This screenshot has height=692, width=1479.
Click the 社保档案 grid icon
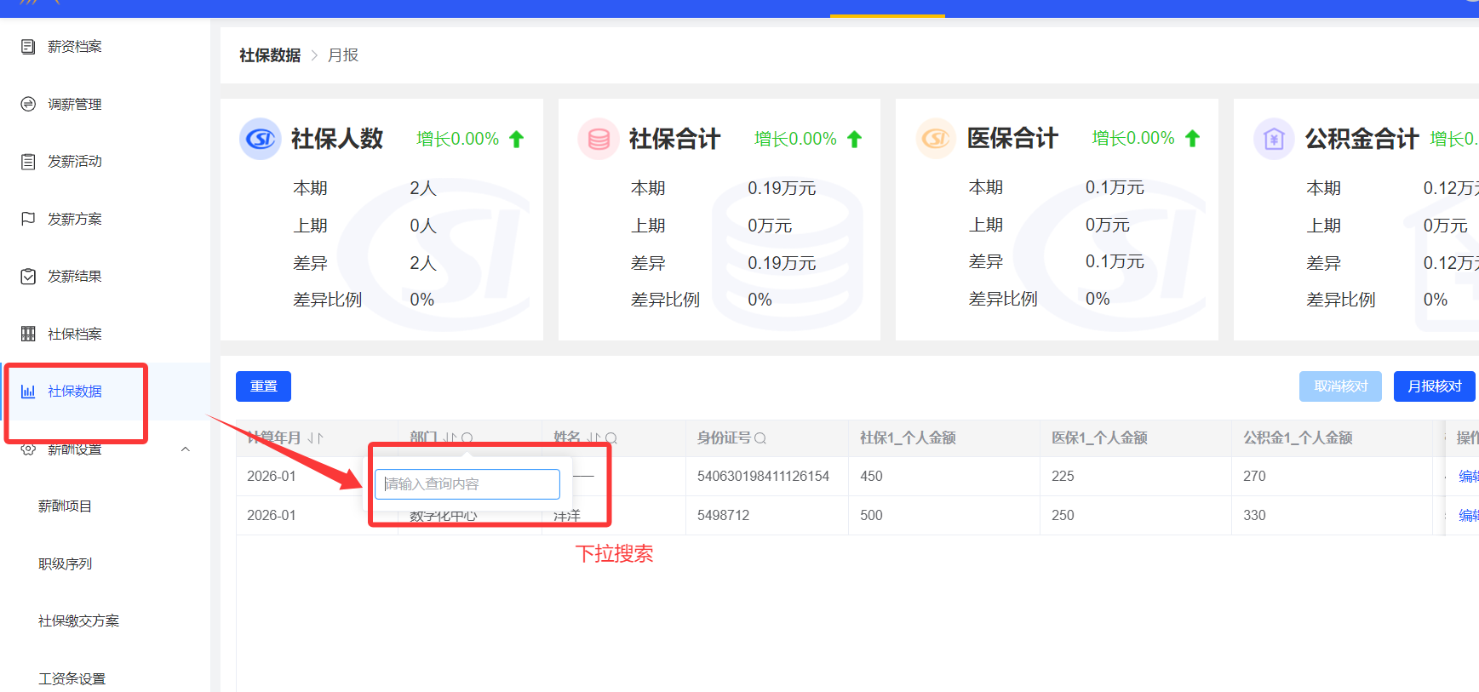tap(28, 334)
